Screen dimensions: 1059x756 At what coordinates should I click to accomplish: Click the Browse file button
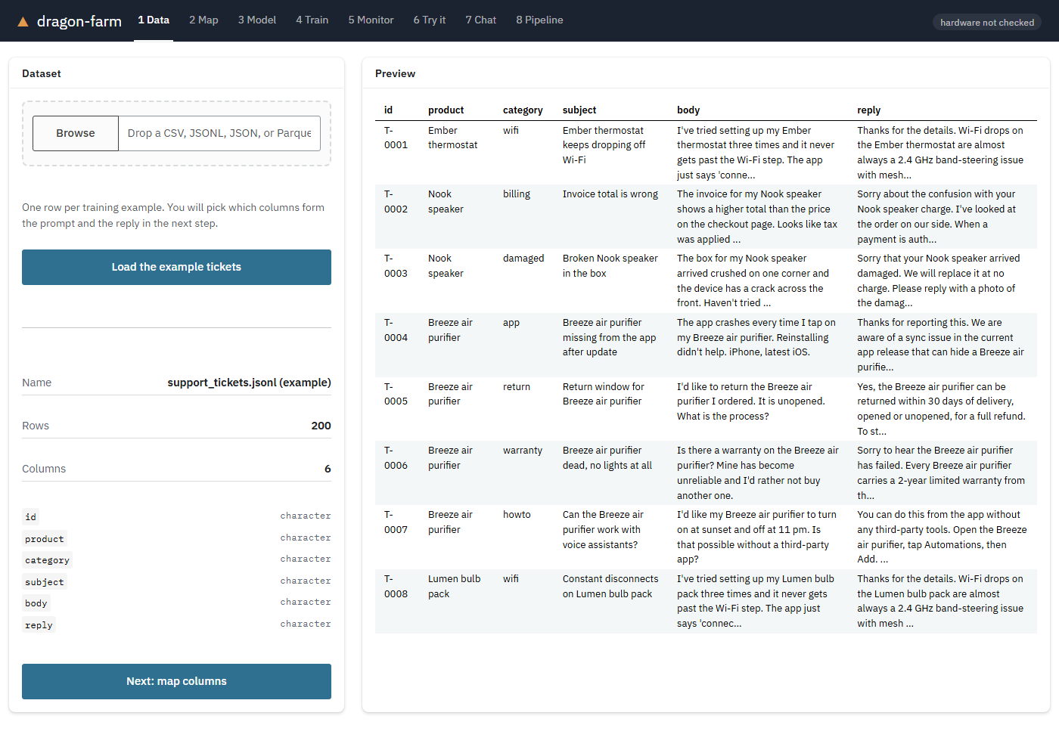[76, 133]
